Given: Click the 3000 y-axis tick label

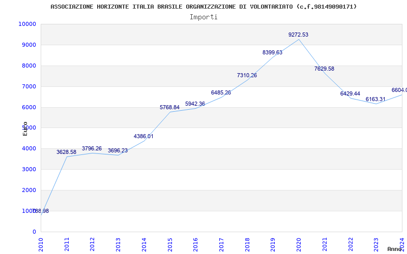Looking at the screenshot, I should pos(29,170).
